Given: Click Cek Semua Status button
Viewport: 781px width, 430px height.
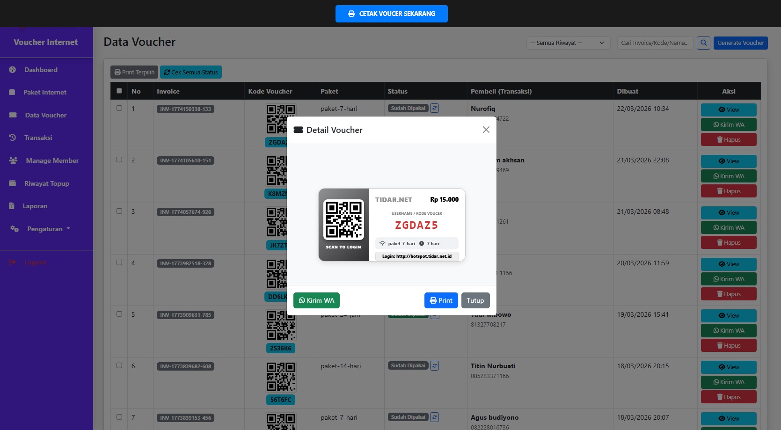Looking at the screenshot, I should coord(191,72).
